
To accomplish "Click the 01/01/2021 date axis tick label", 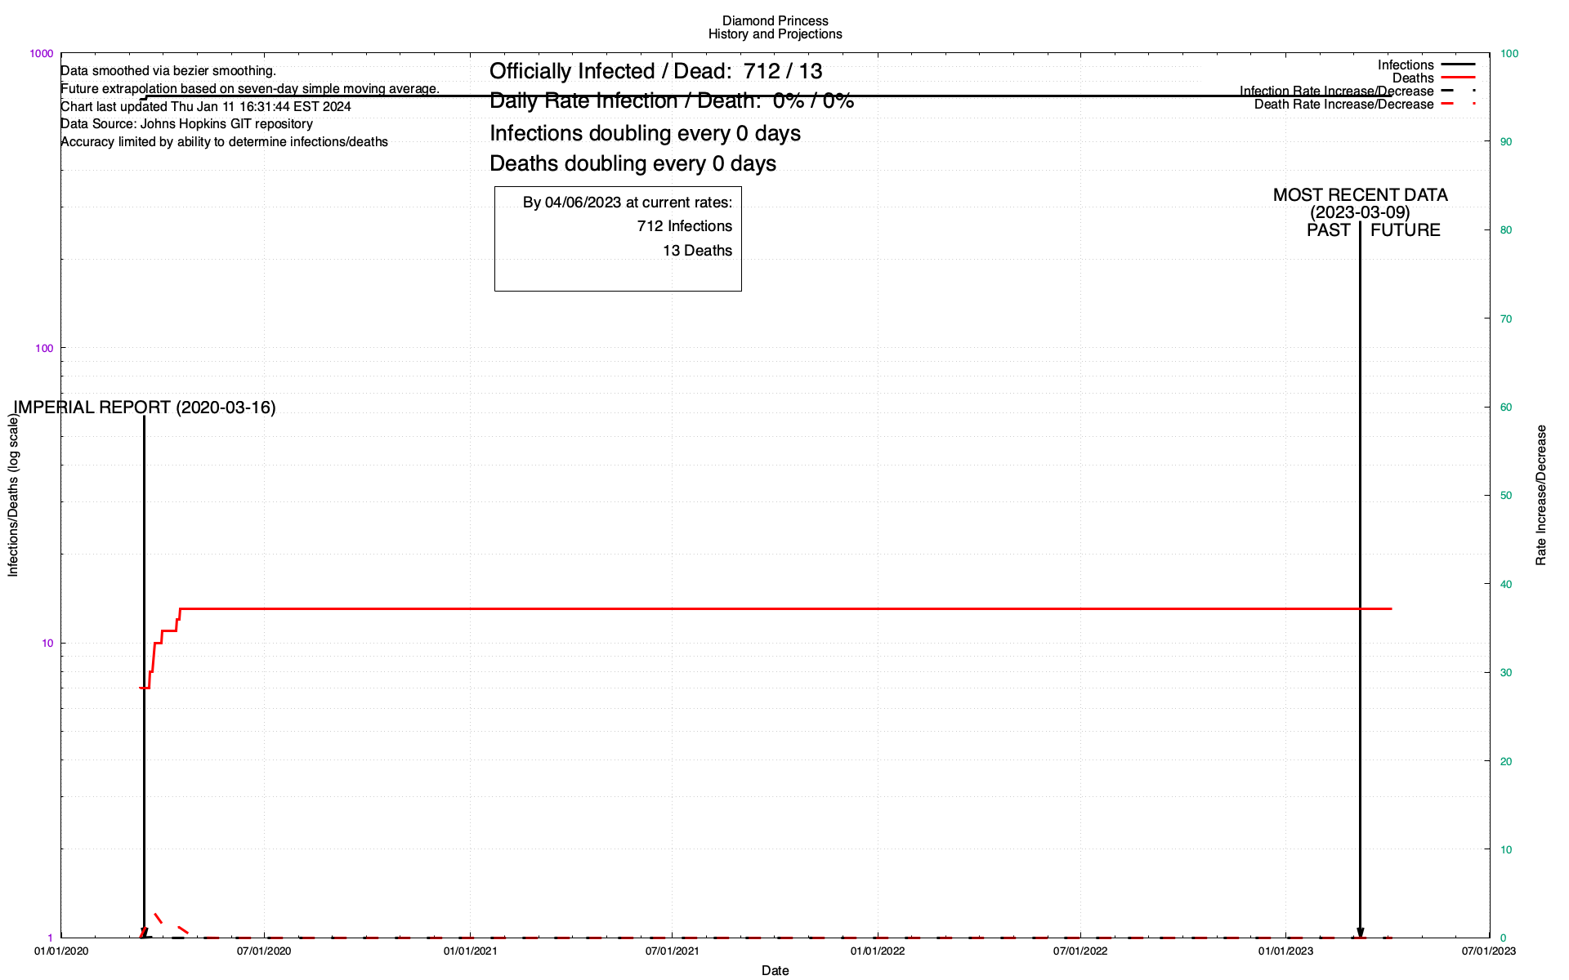I will (x=470, y=951).
